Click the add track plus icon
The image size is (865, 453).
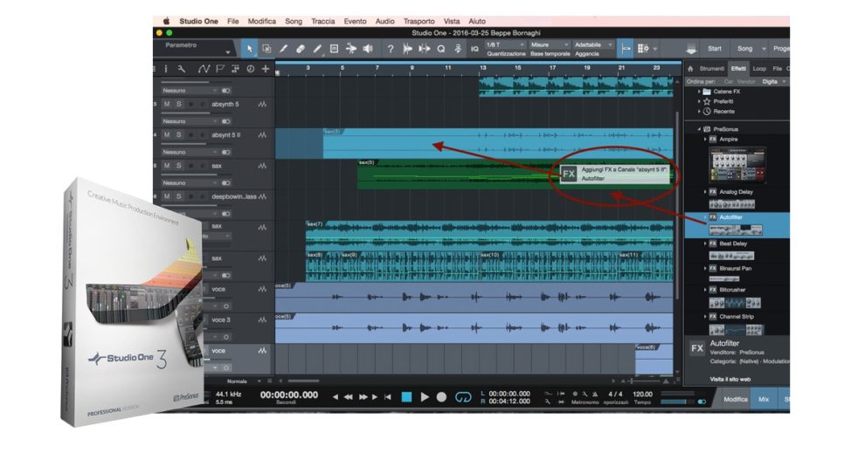pyautogui.click(x=266, y=69)
